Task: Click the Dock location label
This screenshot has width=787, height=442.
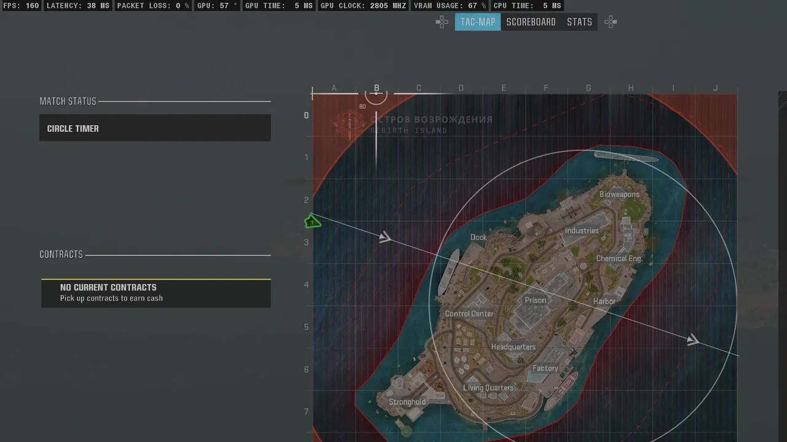Action: click(478, 237)
